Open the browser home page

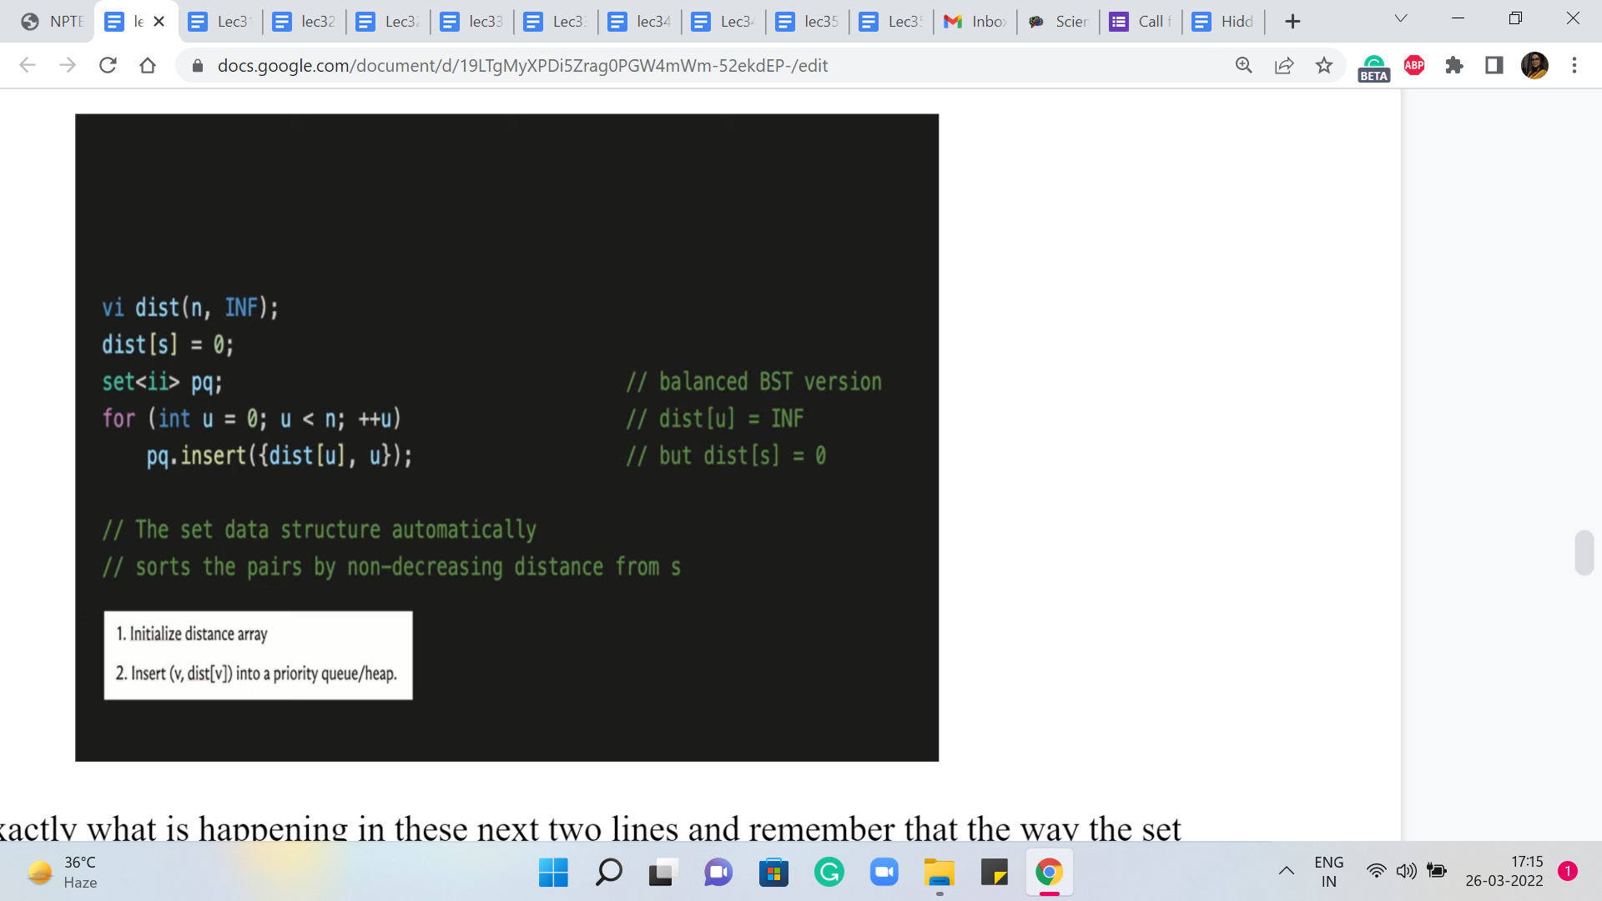(148, 65)
